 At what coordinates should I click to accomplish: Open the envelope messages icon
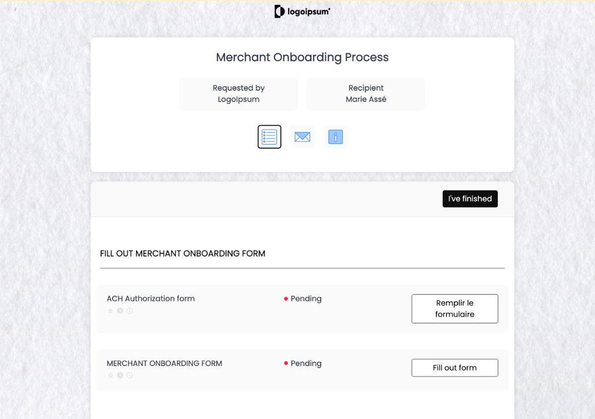coord(302,137)
